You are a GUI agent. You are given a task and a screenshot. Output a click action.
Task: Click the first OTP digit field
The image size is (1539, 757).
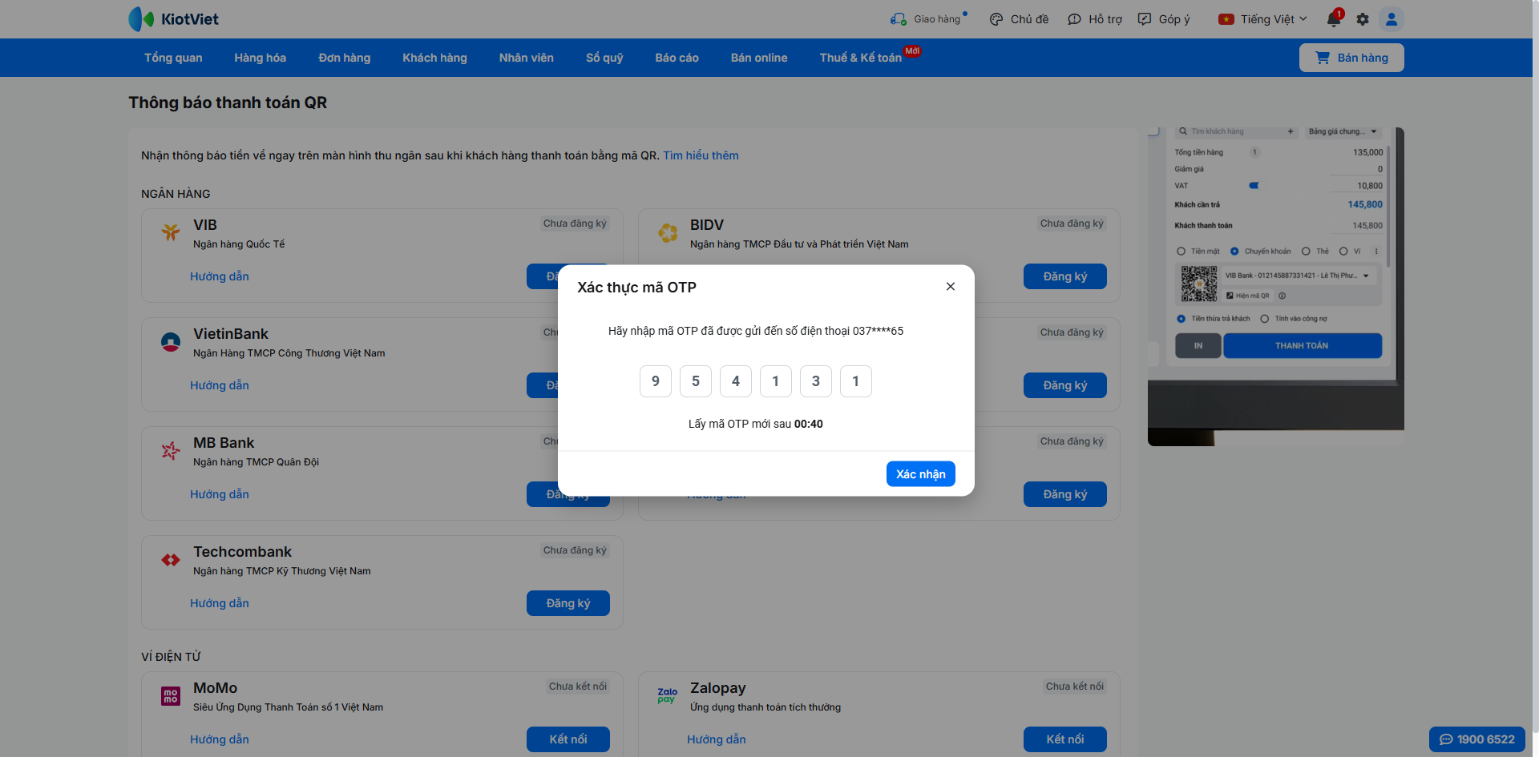[x=656, y=381]
